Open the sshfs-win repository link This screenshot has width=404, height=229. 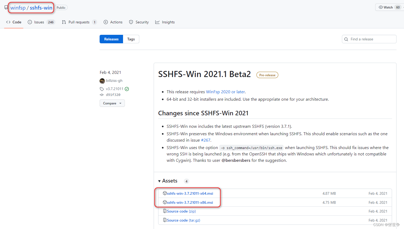(41, 8)
